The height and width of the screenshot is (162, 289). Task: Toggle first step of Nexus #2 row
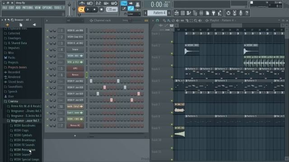(x=91, y=126)
